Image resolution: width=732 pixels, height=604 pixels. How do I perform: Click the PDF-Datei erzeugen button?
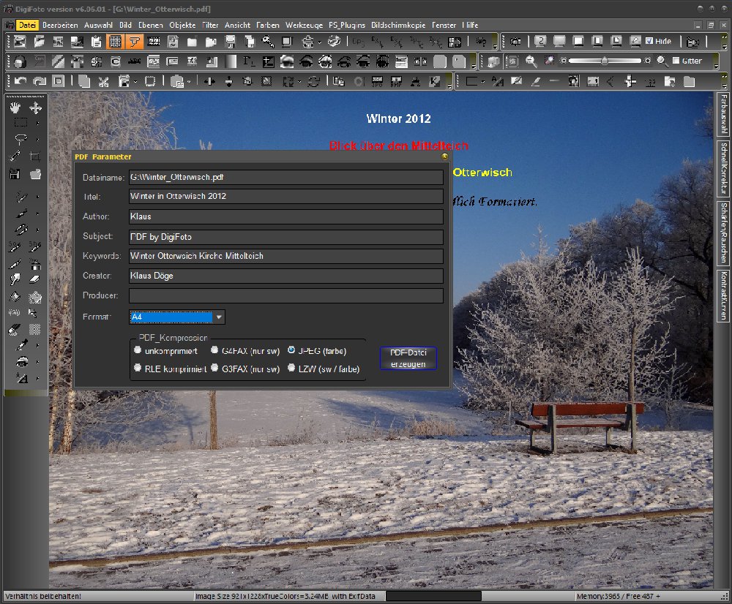coord(408,358)
